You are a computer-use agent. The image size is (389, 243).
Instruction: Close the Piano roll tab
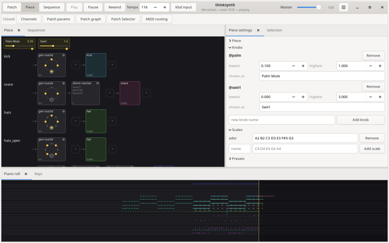tap(26, 174)
